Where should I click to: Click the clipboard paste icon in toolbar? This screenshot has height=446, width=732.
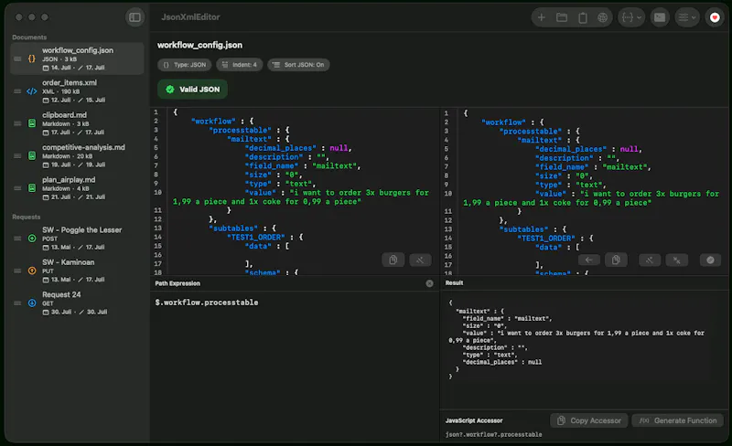(x=583, y=17)
